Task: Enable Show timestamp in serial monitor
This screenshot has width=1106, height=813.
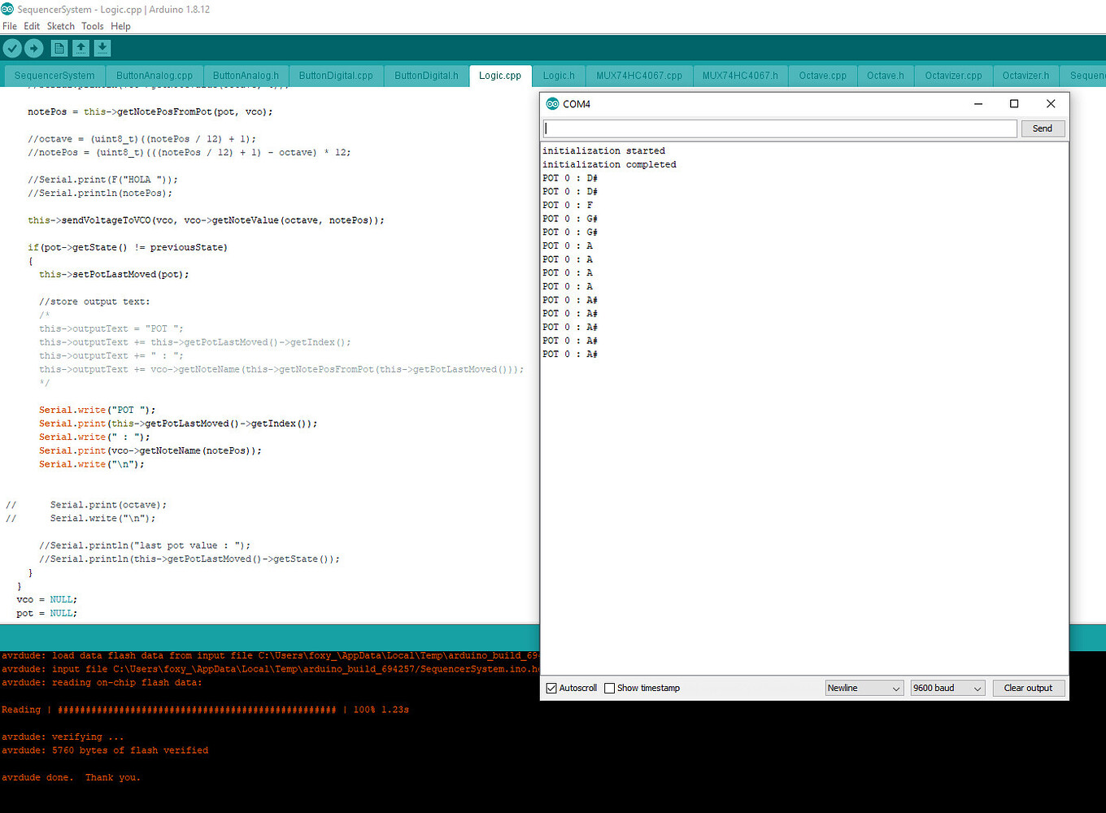Action: click(609, 688)
